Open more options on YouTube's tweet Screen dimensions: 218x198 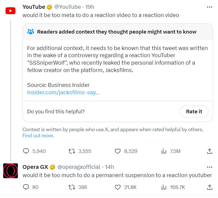[209, 7]
